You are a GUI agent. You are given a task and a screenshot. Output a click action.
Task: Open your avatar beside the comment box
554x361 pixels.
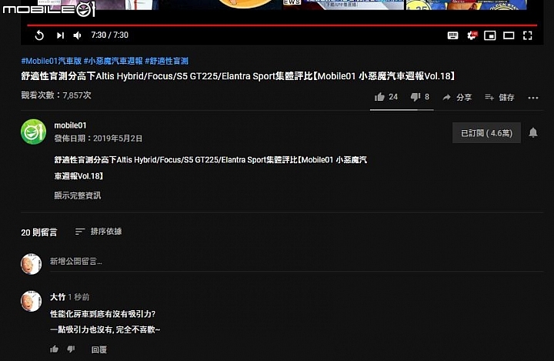[x=31, y=264]
